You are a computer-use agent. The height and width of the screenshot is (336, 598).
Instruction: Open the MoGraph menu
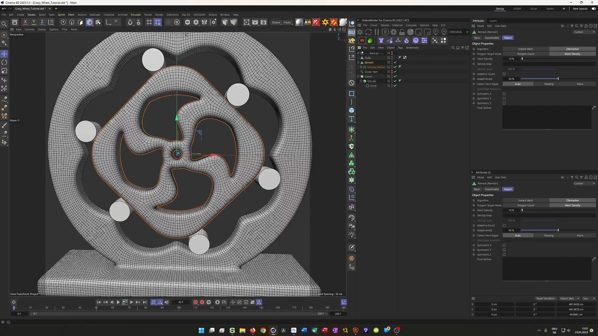click(95, 15)
